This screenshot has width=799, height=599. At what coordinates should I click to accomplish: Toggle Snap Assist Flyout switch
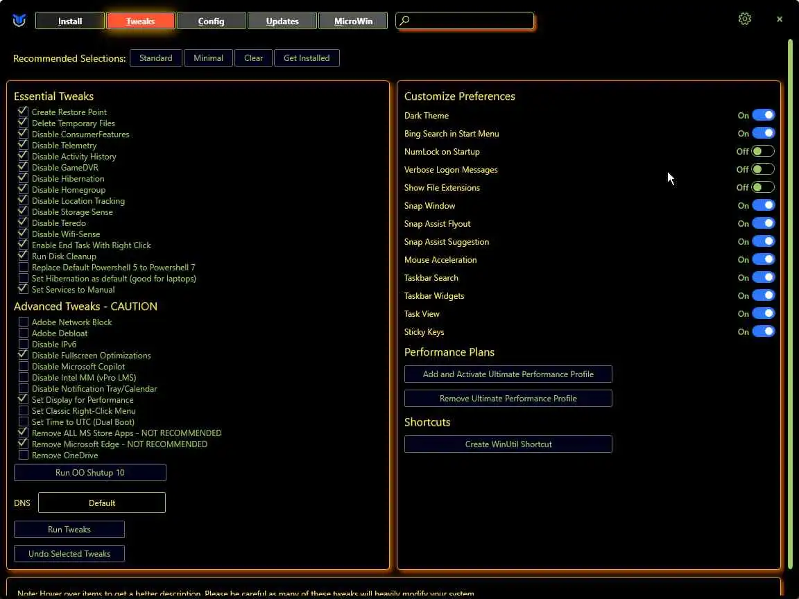[x=764, y=223]
